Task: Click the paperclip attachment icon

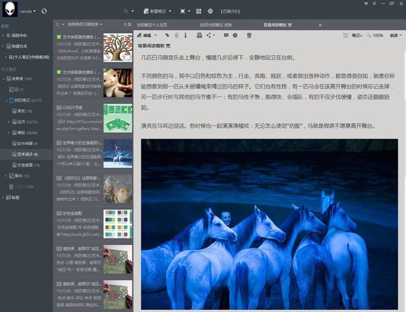Action: (176, 36)
